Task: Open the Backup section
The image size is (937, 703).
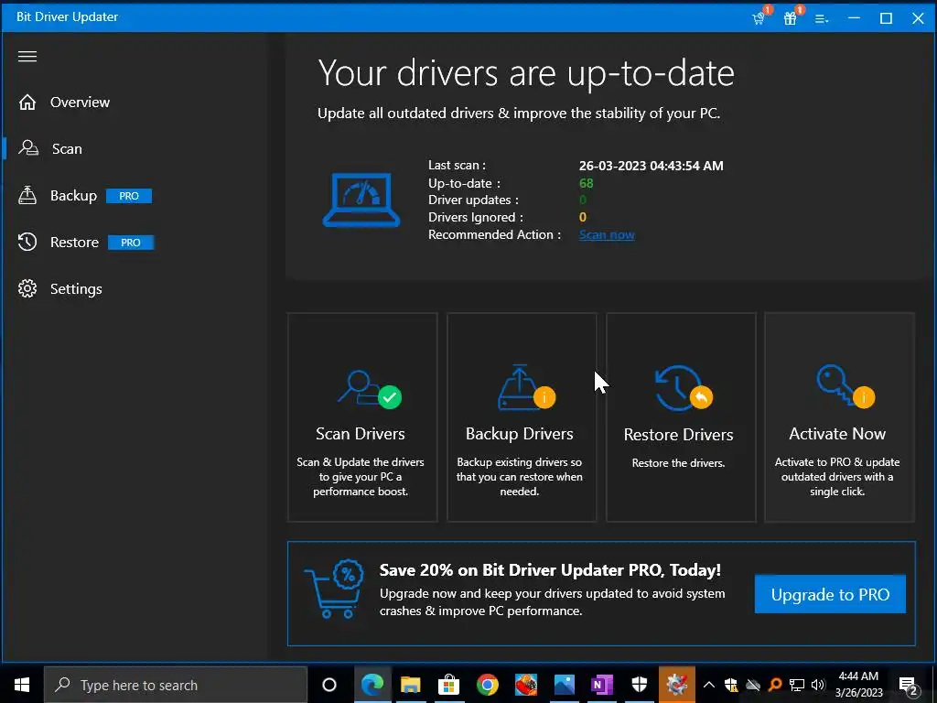Action: click(73, 196)
